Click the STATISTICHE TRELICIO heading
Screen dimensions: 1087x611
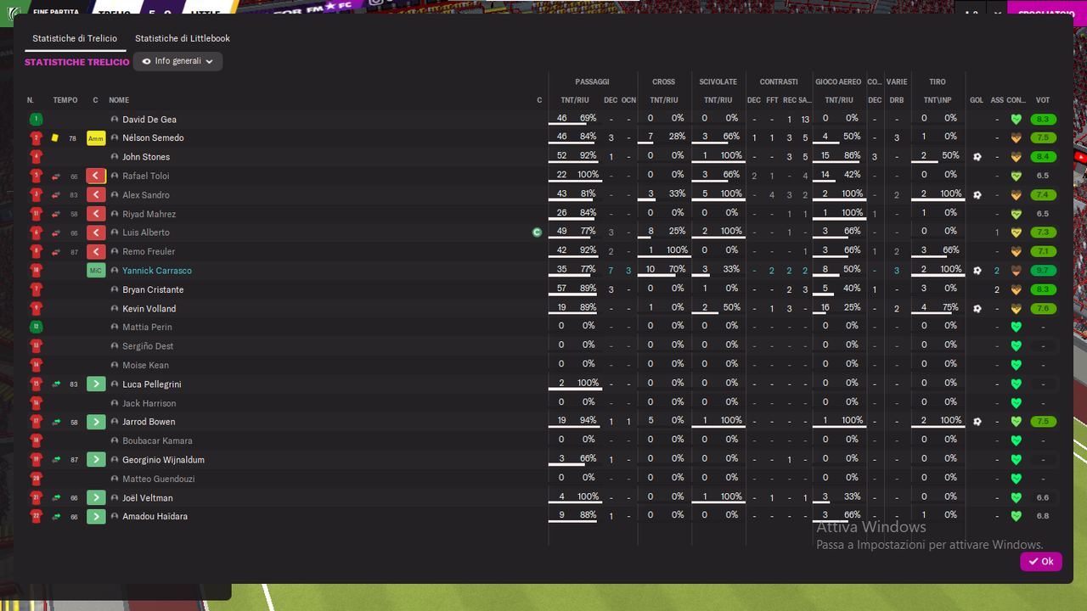click(x=77, y=62)
